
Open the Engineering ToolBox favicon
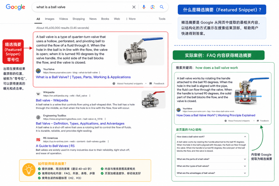click(38, 117)
